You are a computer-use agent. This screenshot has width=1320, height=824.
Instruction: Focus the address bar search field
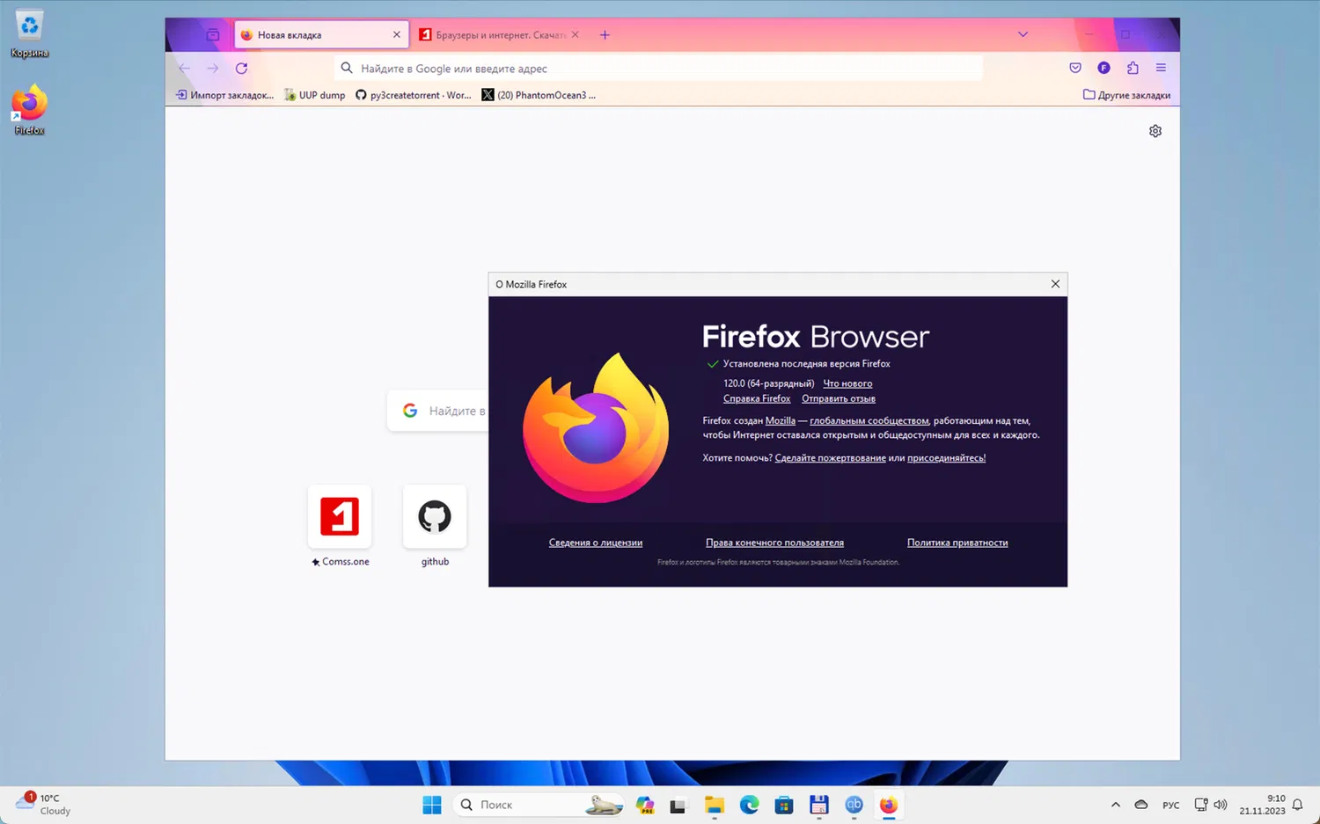(658, 68)
